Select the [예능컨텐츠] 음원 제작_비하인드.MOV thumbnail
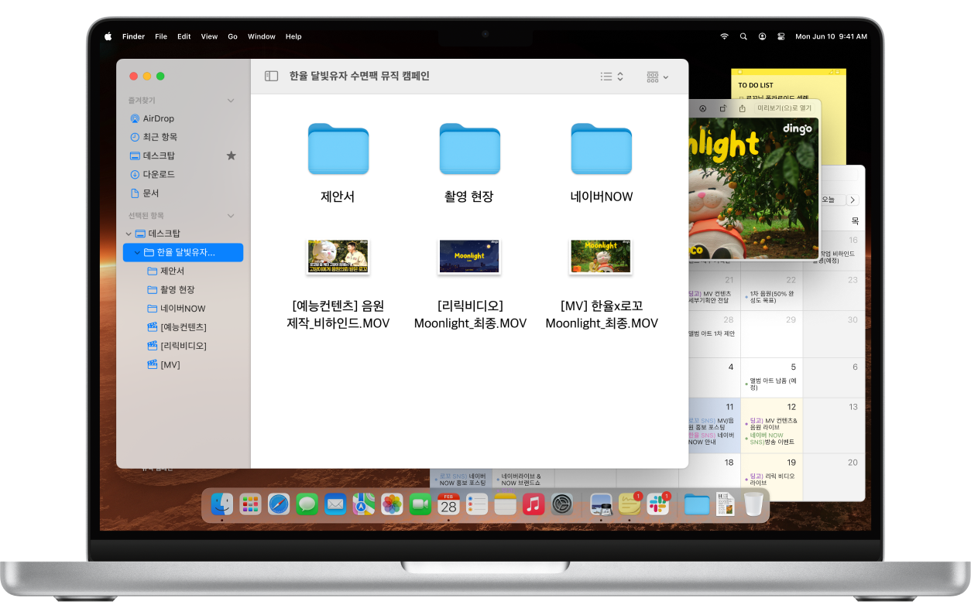 (x=338, y=257)
